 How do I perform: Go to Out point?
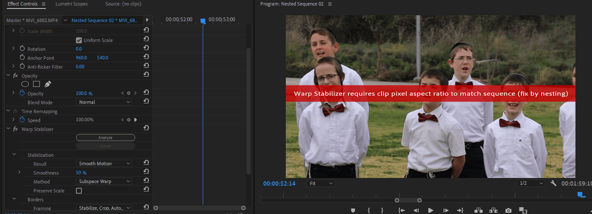point(460,210)
